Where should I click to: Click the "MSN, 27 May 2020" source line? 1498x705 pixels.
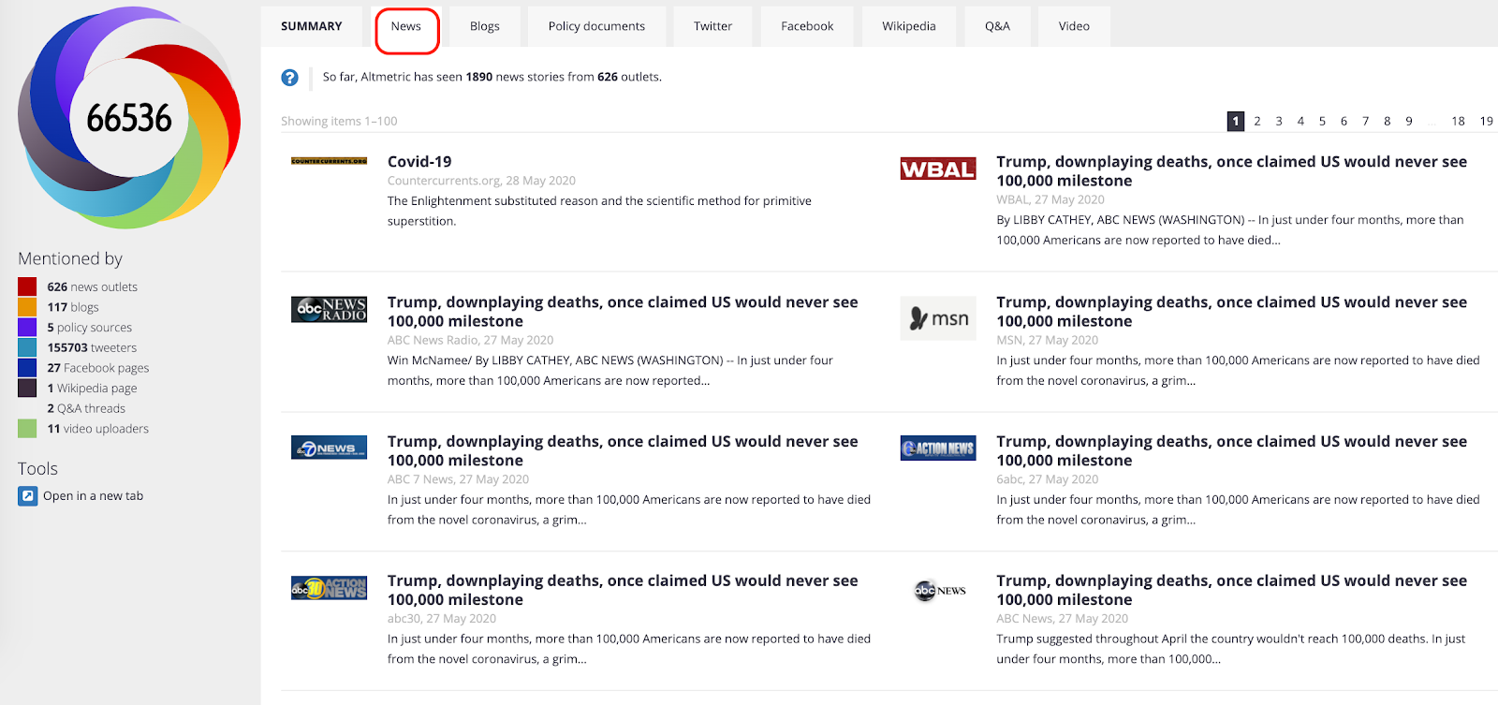pos(1047,340)
